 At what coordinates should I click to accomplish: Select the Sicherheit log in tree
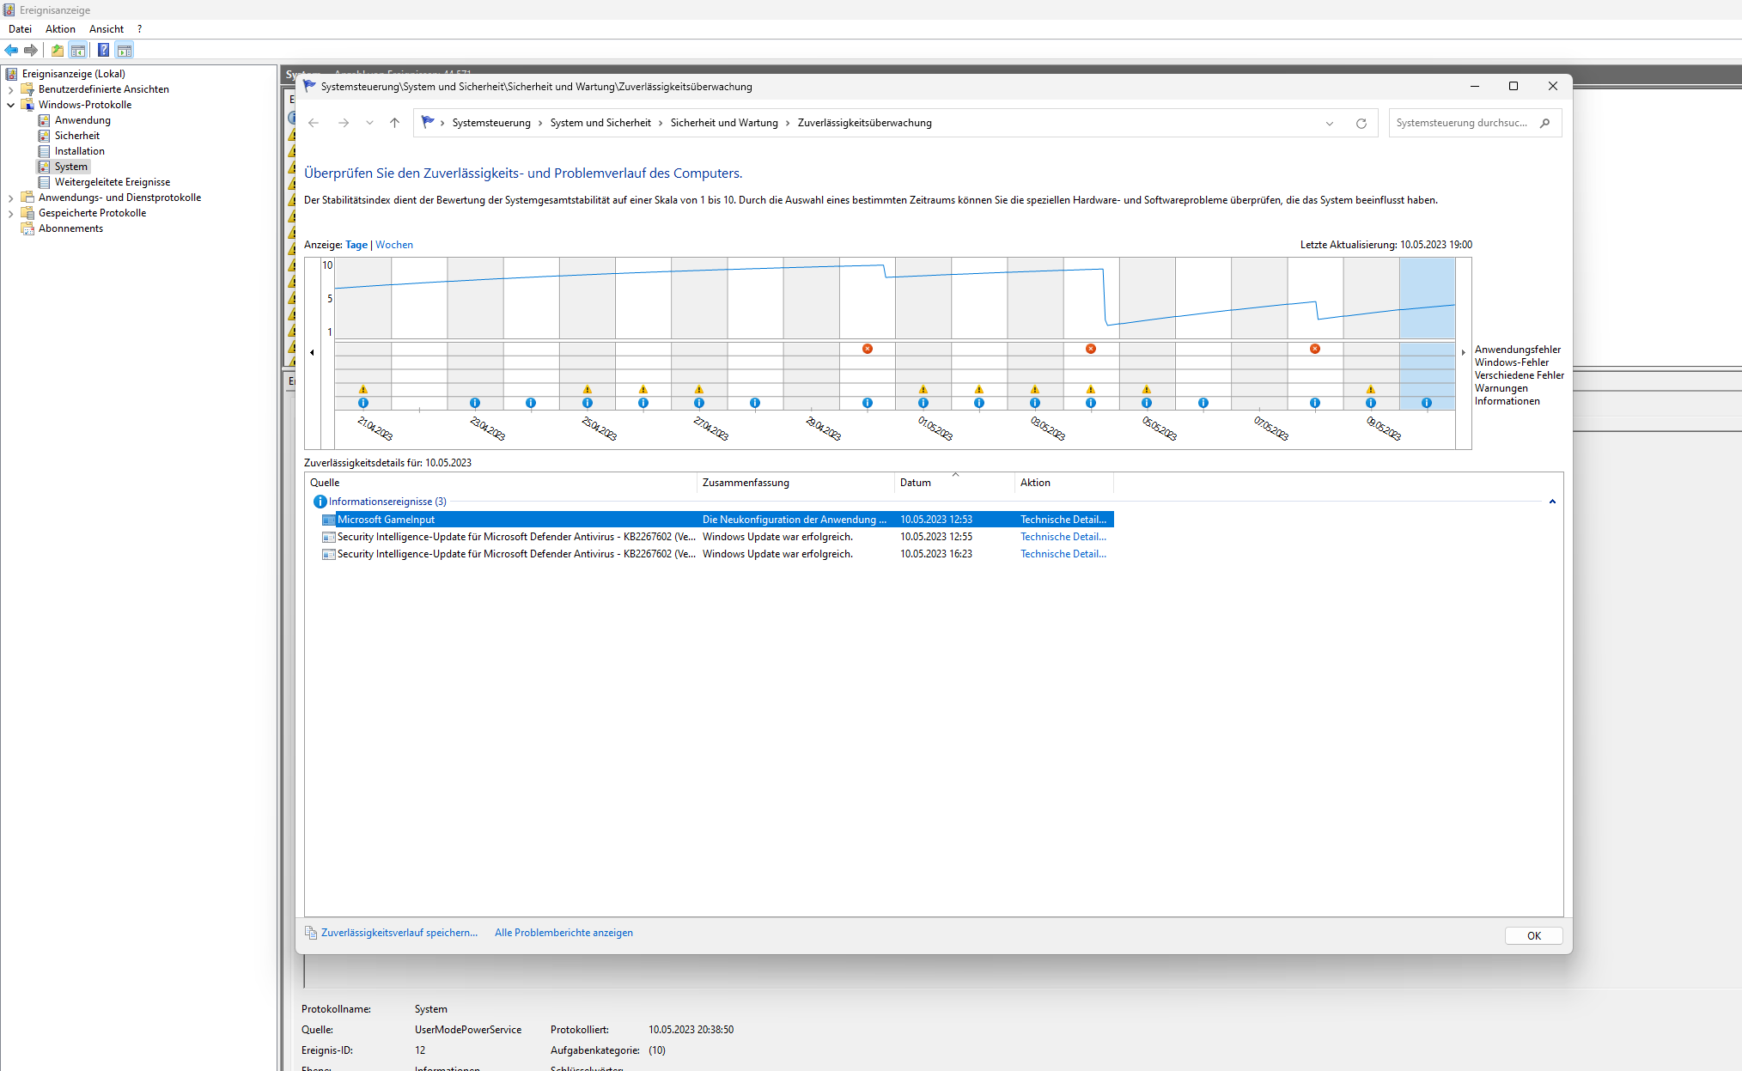76,136
